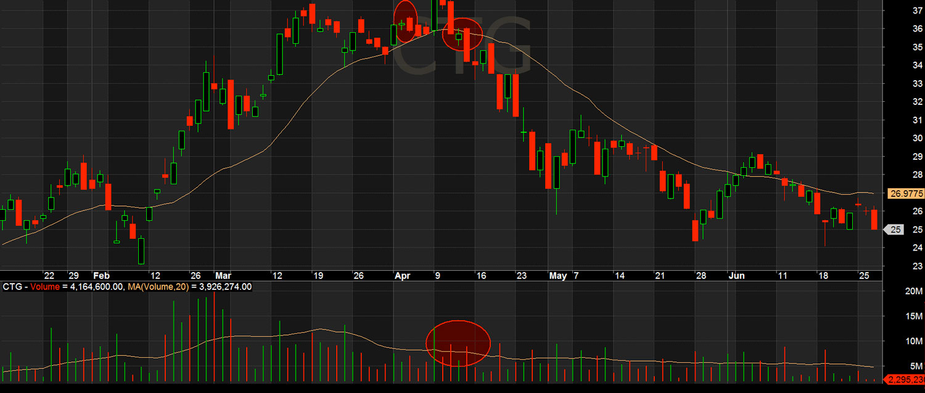The image size is (925, 393).
Task: Click the 37 price axis value
Action: click(x=917, y=9)
